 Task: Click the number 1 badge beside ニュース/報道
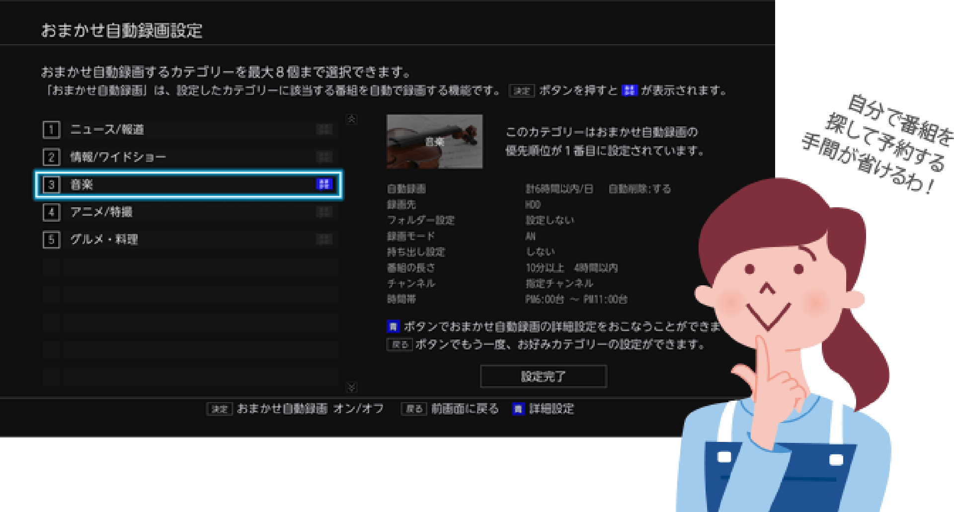click(x=51, y=130)
